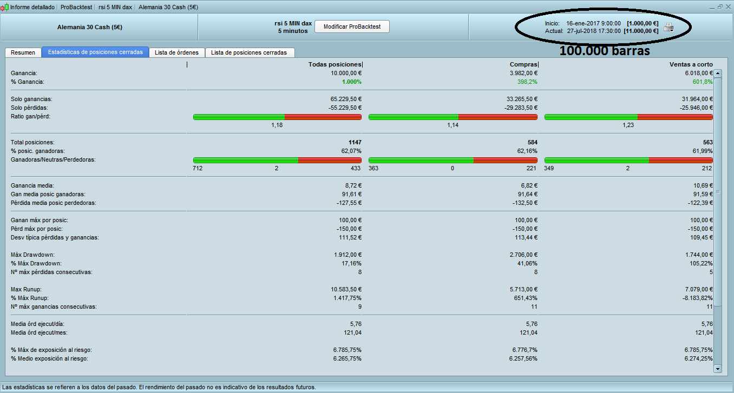Select the total positions count 1147
The image size is (734, 393).
355,142
